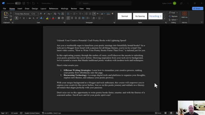
Task: Toggle character shading
Action: pos(59,18)
